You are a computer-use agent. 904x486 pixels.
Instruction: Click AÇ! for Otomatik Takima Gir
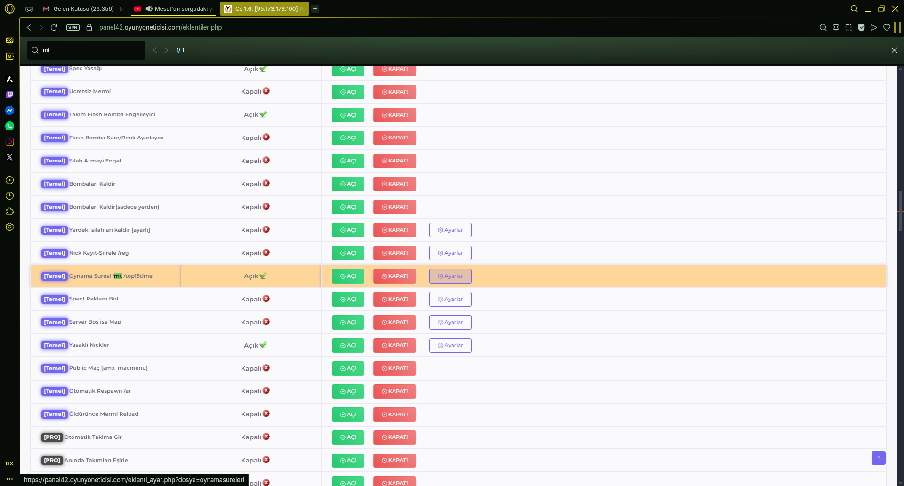pyautogui.click(x=348, y=437)
